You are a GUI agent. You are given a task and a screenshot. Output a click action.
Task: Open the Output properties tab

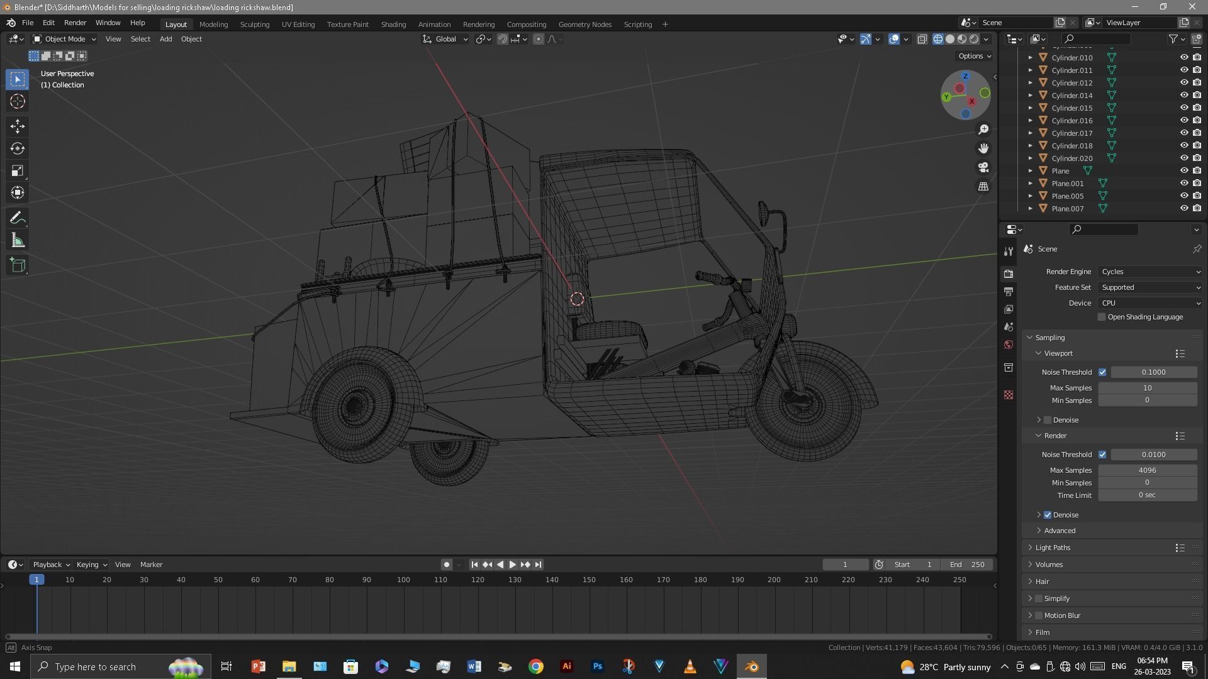1009,292
